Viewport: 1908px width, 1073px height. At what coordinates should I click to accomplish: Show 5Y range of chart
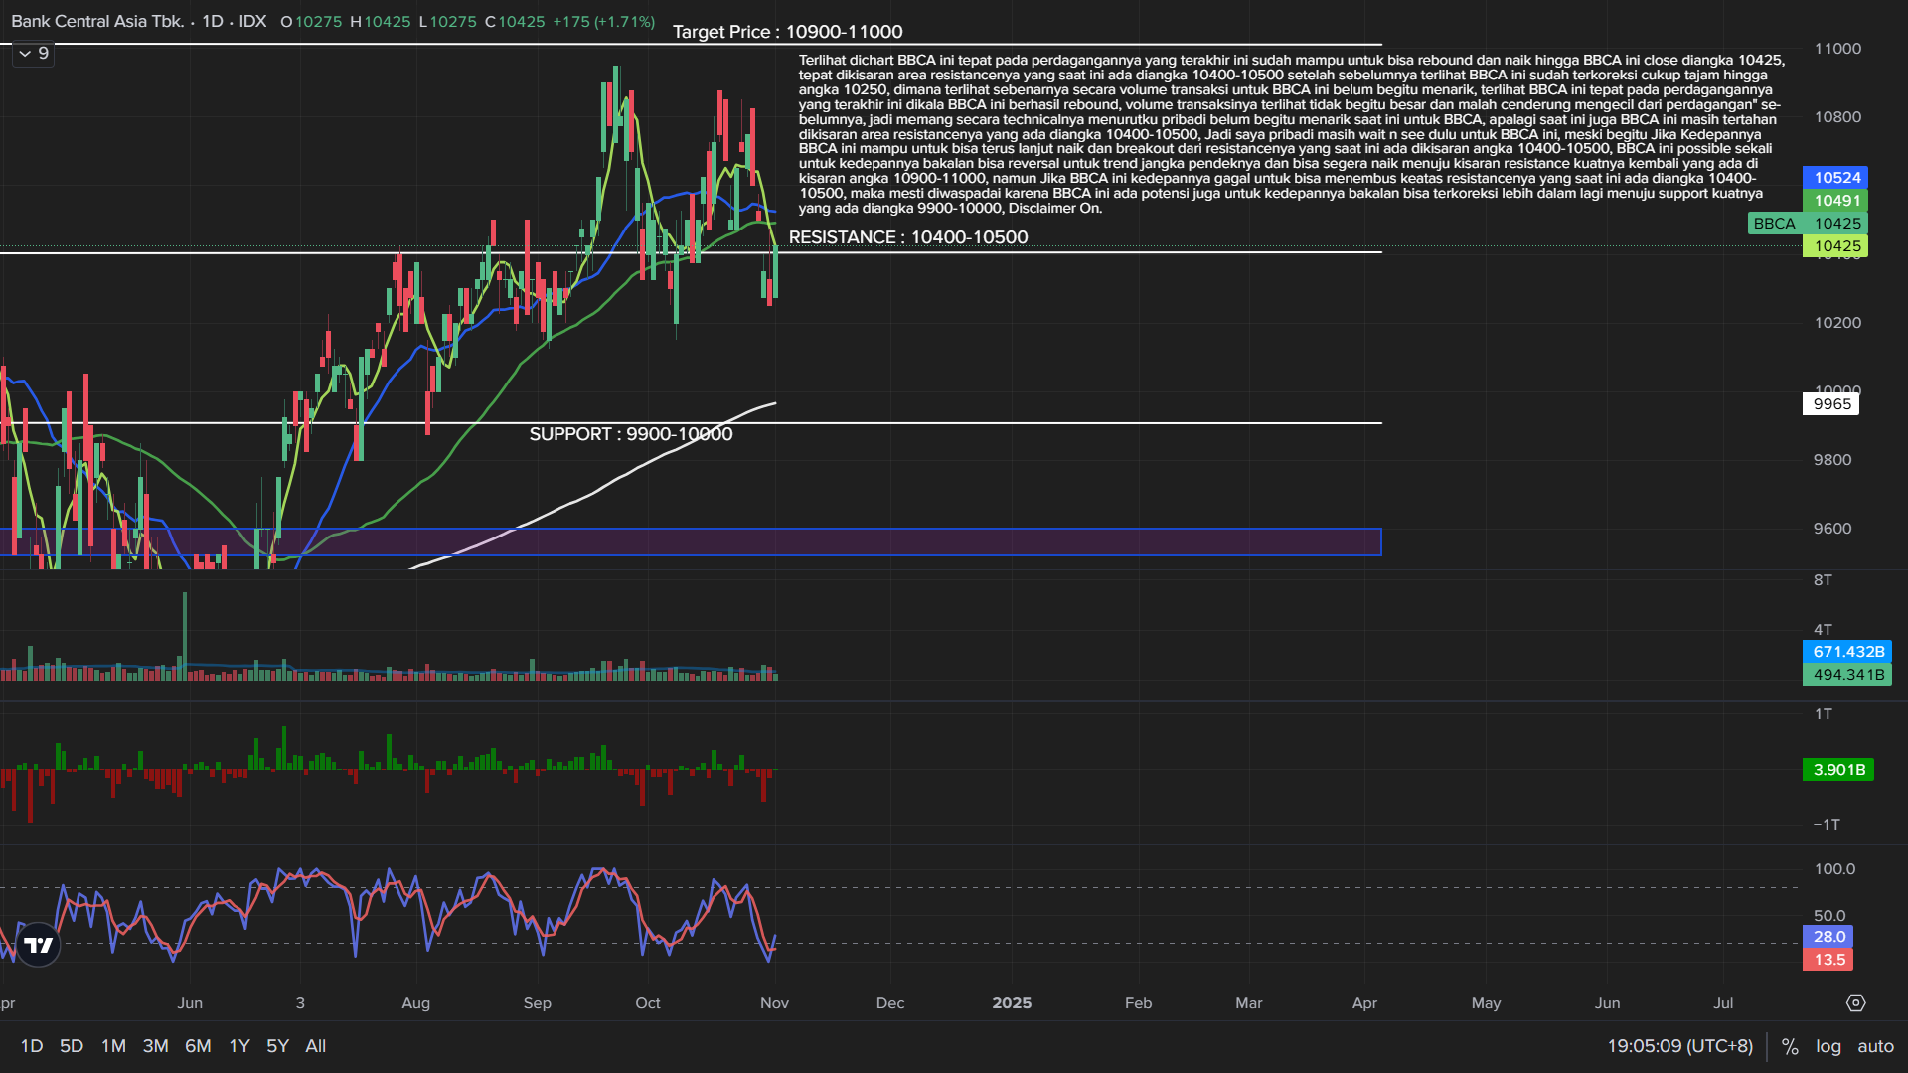pos(277,1046)
